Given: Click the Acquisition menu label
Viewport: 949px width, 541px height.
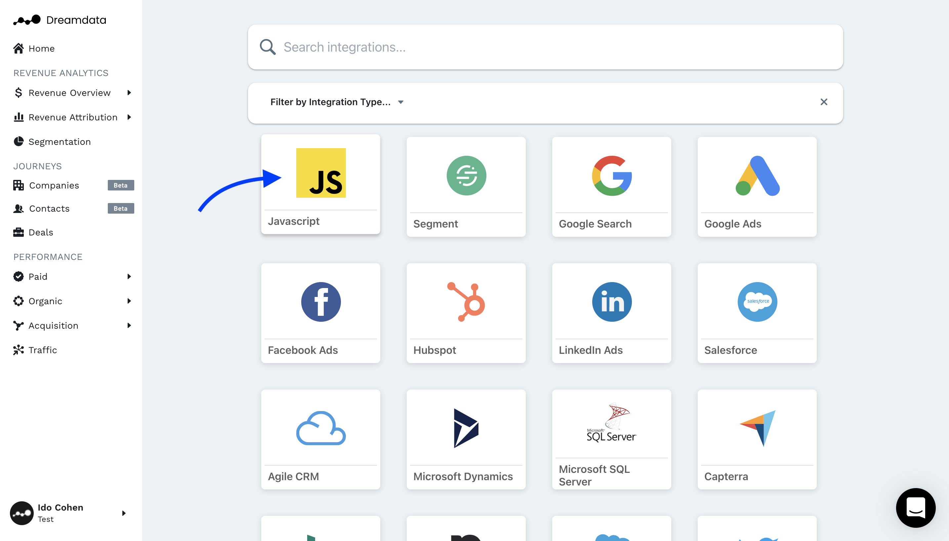Looking at the screenshot, I should point(54,325).
